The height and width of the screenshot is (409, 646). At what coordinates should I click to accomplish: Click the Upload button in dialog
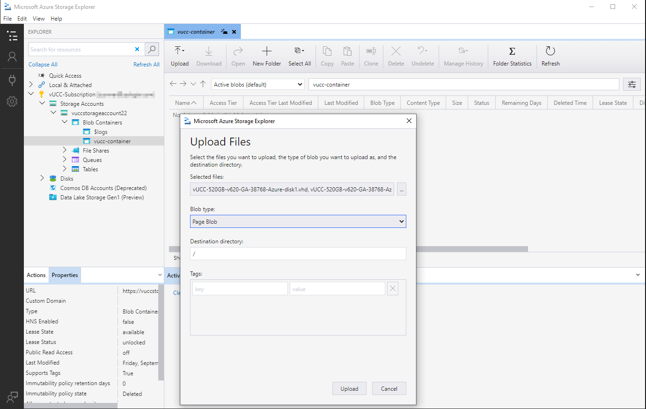349,388
